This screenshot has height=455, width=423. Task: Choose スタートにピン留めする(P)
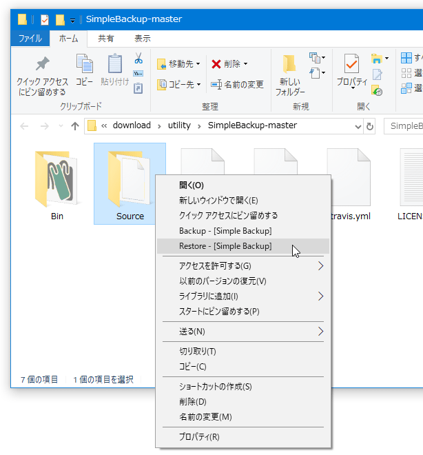coord(243,312)
